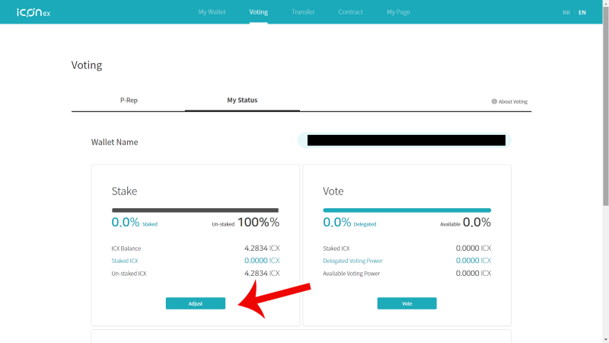609x343 pixels.
Task: Select the Voting menu item
Action: (x=258, y=12)
